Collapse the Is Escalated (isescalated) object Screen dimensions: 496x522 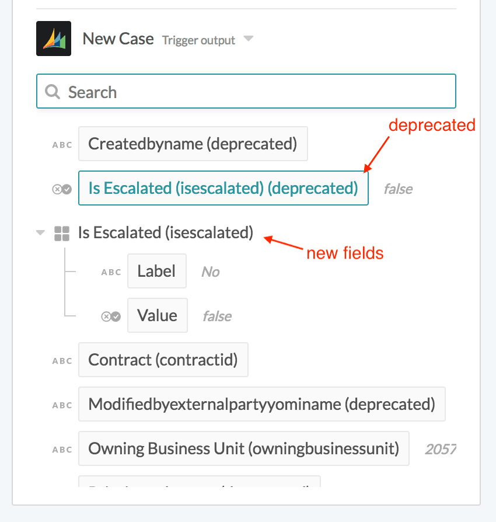point(40,233)
